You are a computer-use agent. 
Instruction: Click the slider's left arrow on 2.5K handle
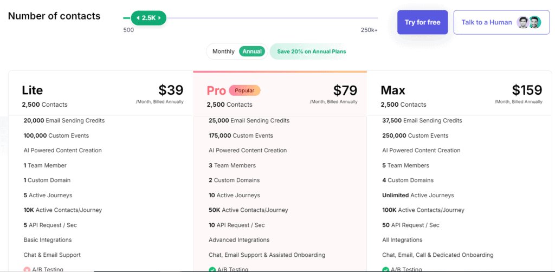point(138,18)
